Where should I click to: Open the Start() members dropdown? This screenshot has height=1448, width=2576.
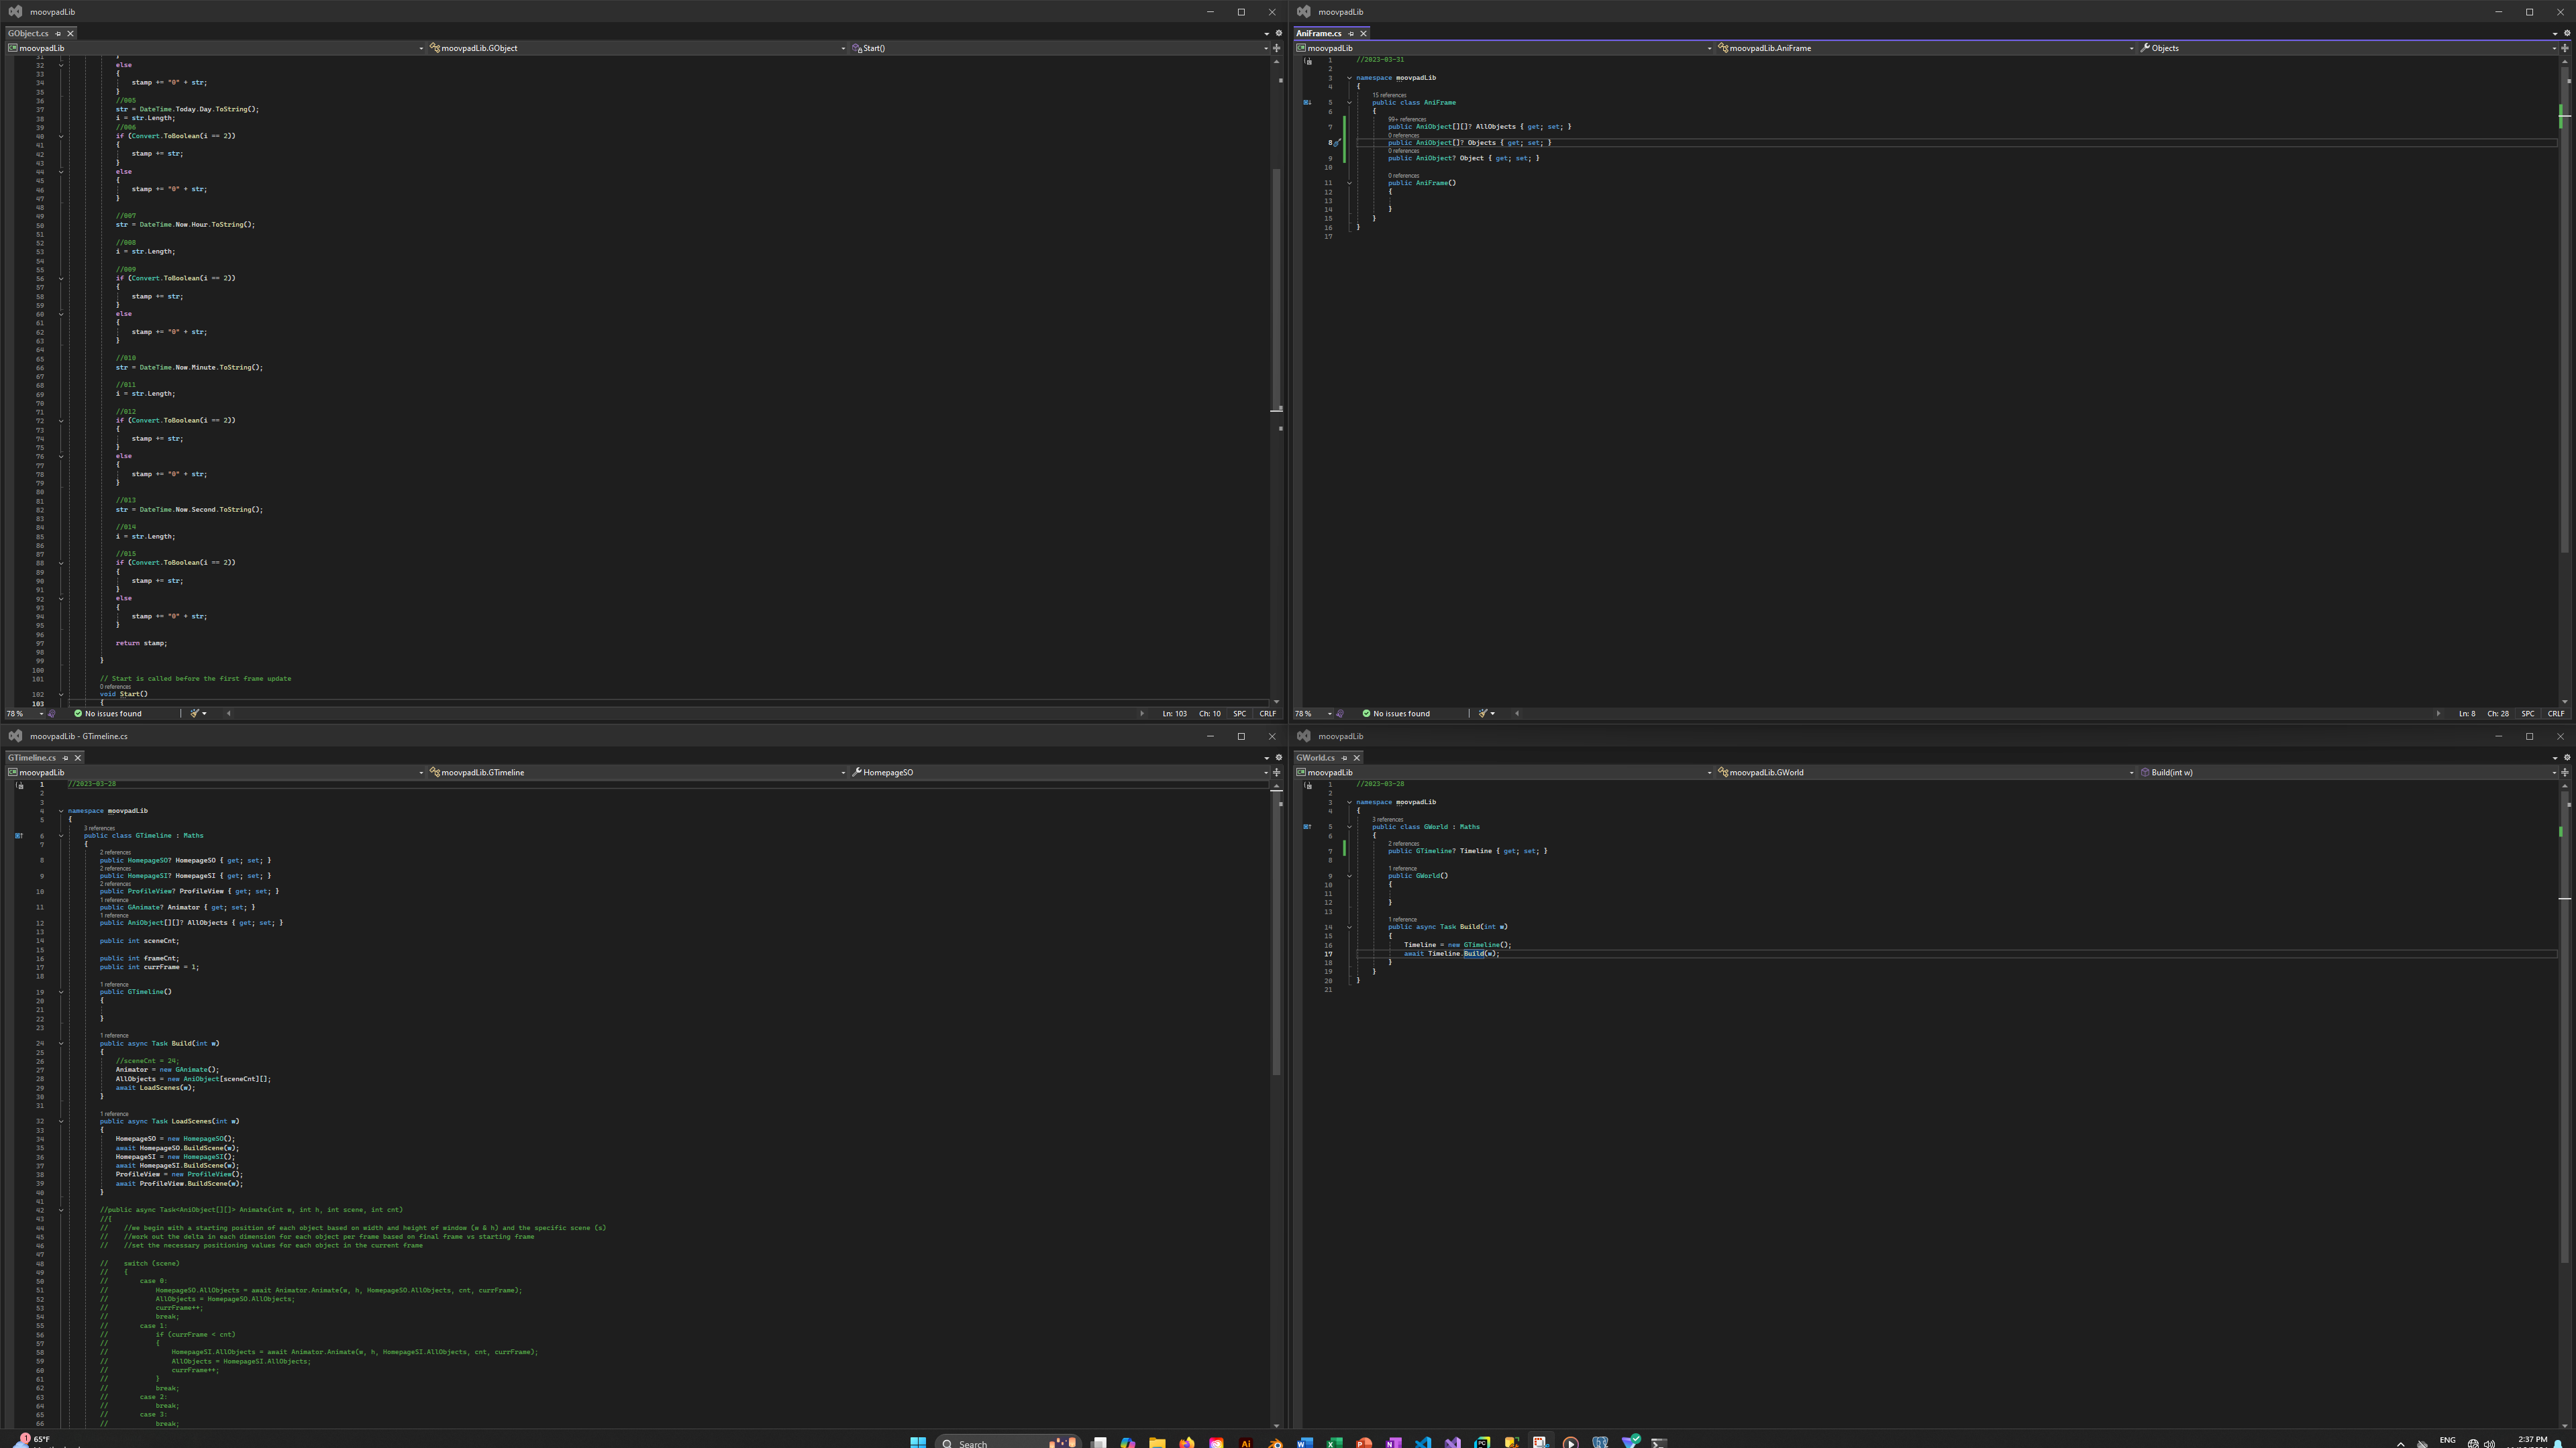[x=1059, y=48]
